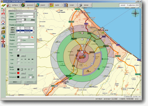Expand the Radiali dropdown arrow
148x106 pixels.
tap(62, 5)
